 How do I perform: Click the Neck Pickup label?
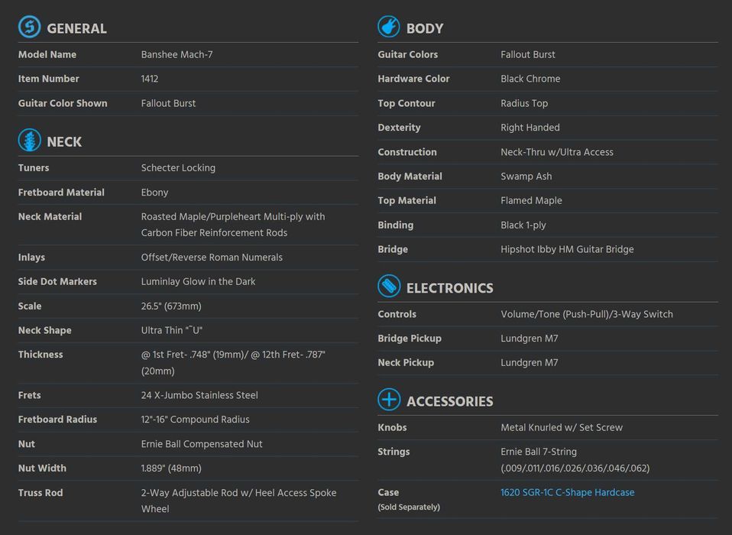pyautogui.click(x=406, y=363)
